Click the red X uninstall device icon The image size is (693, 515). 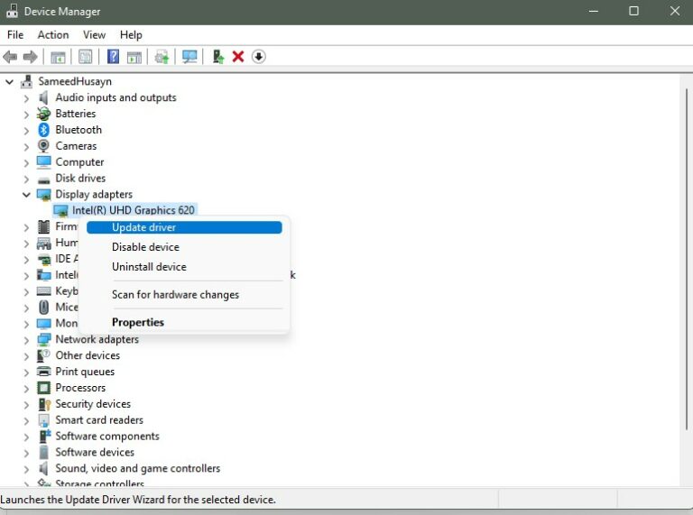tap(238, 57)
